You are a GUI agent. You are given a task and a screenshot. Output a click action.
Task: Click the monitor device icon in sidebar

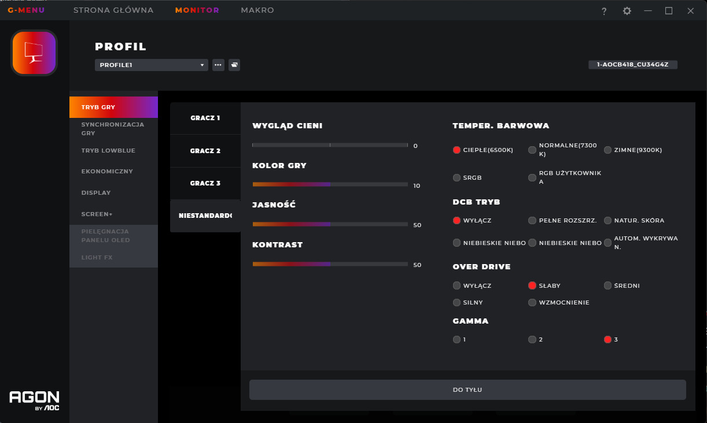[x=34, y=53]
